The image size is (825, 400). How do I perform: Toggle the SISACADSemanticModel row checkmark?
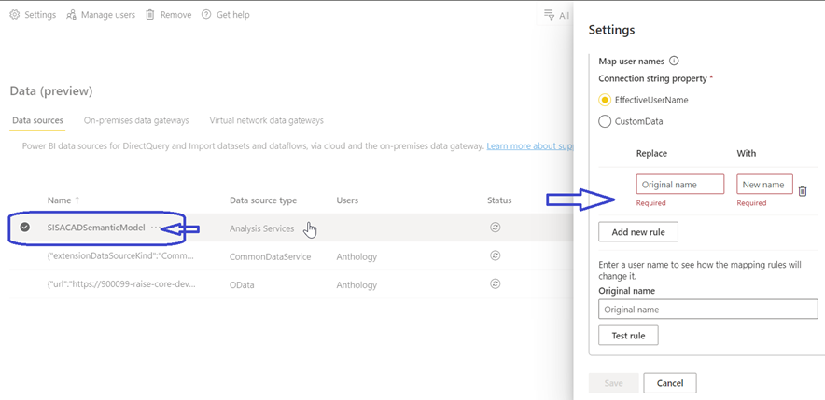tap(25, 228)
